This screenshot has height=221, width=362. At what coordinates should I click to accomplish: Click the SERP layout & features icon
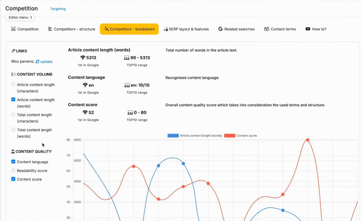[x=165, y=29]
